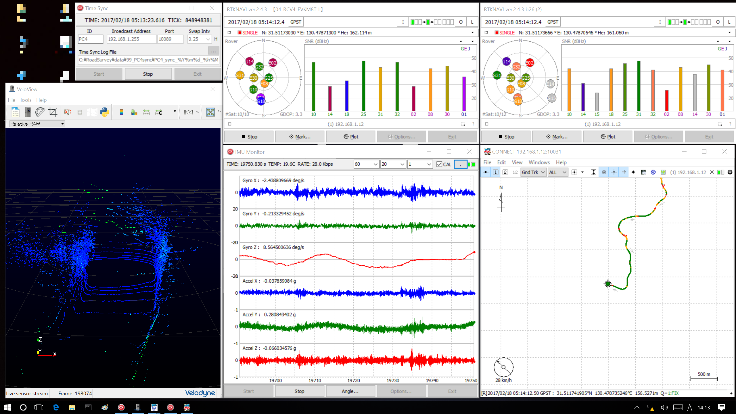Open the Windows menu in RTKPLOT

[539, 162]
